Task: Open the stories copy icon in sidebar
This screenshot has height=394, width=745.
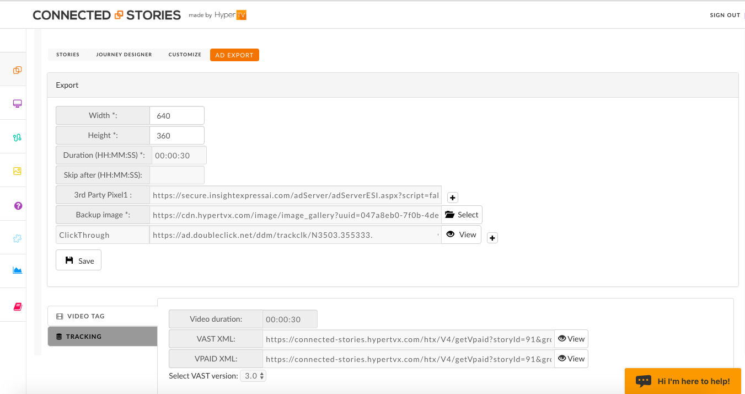Action: [18, 70]
